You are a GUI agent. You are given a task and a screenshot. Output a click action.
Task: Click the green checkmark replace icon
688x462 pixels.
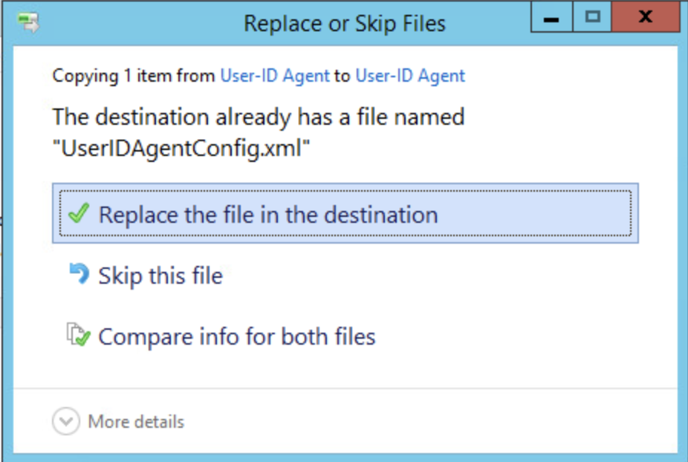click(x=78, y=214)
